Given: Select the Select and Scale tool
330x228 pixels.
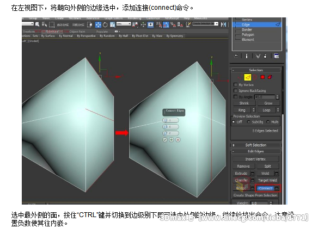Looking at the screenshot, I should pos(112,25).
